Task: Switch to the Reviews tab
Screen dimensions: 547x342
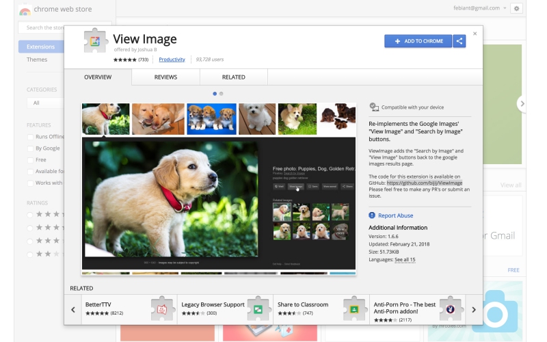Action: (x=165, y=77)
